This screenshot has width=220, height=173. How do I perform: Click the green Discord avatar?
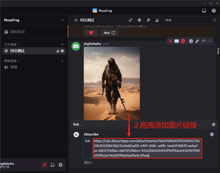click(76, 46)
